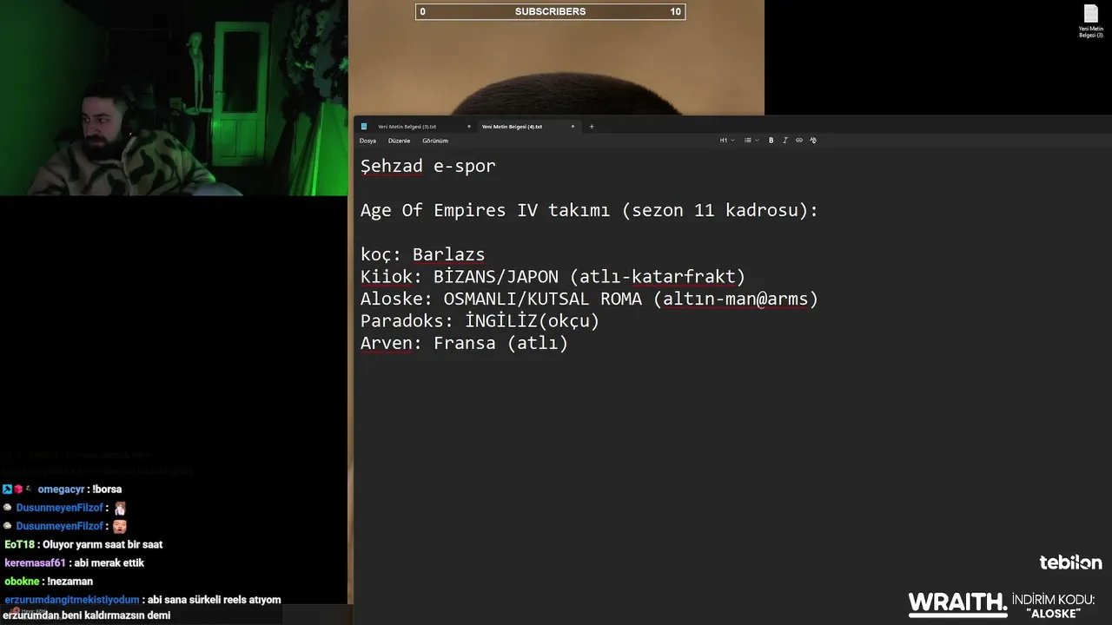Close the Yeni Metin Belgesi (3).txt tab

(x=469, y=127)
